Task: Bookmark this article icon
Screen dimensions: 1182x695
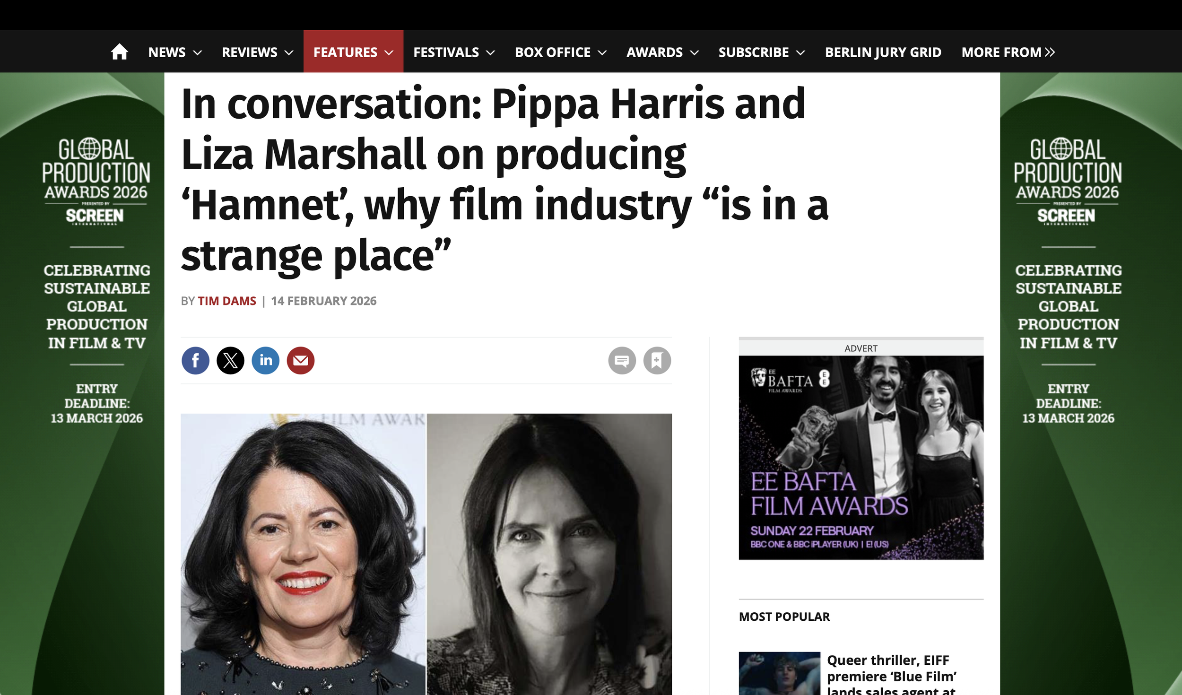Action: 657,361
